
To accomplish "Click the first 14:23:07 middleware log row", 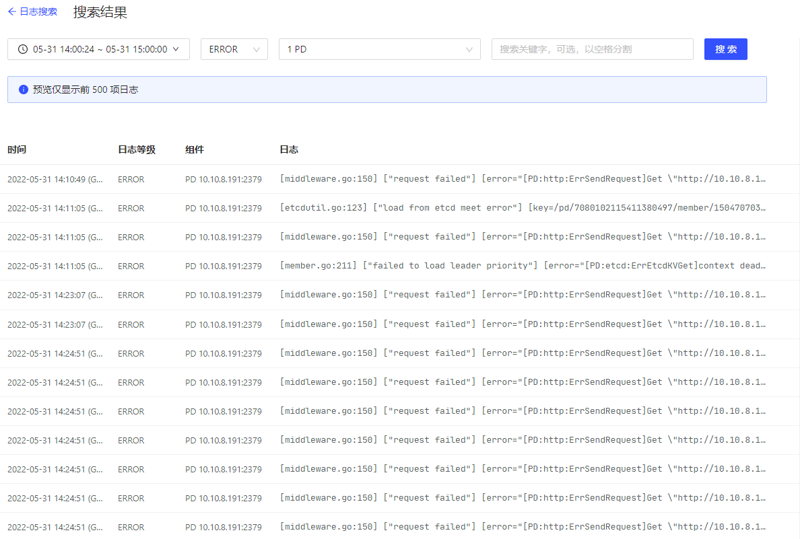I will (523, 295).
